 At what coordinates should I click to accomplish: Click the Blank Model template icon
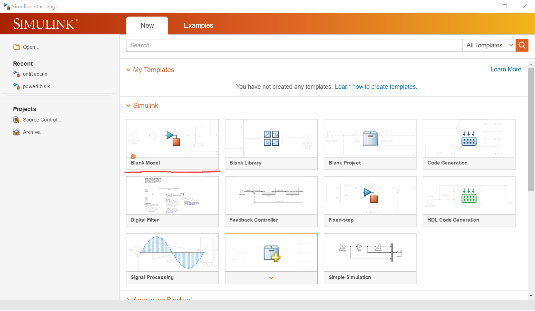click(x=173, y=138)
